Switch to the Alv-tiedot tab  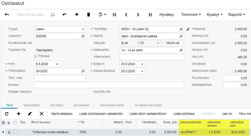[x=56, y=105]
